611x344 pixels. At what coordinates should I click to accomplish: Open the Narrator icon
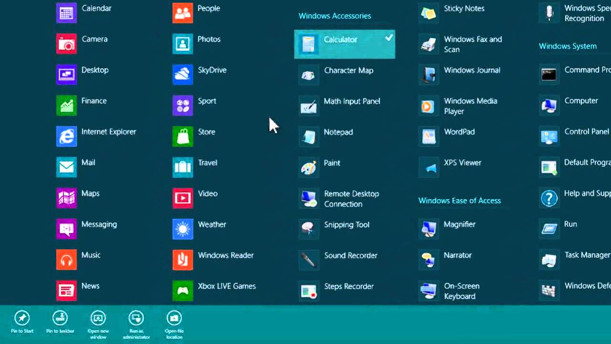pyautogui.click(x=428, y=260)
